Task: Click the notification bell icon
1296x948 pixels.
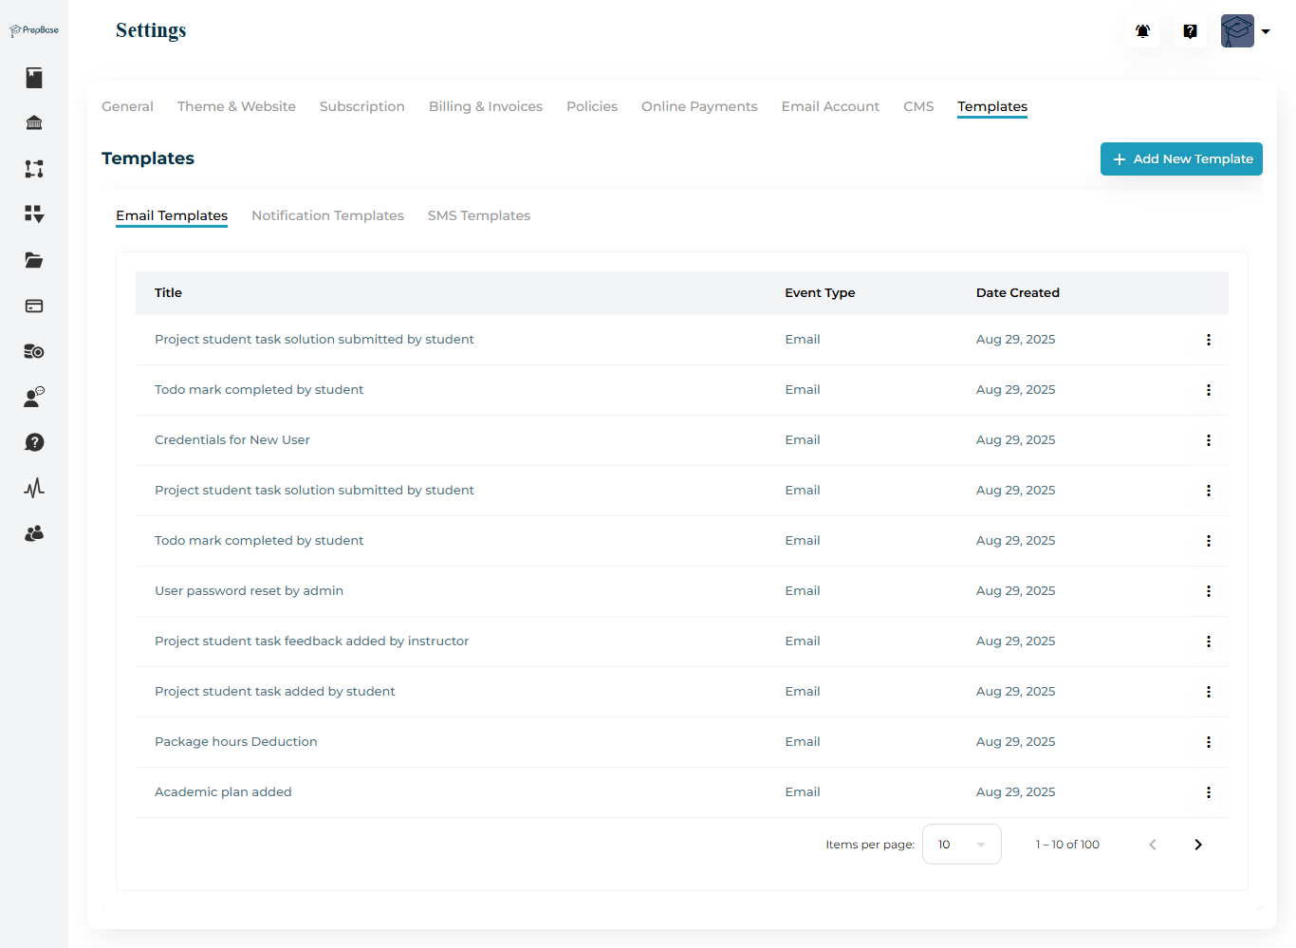Action: 1142,31
